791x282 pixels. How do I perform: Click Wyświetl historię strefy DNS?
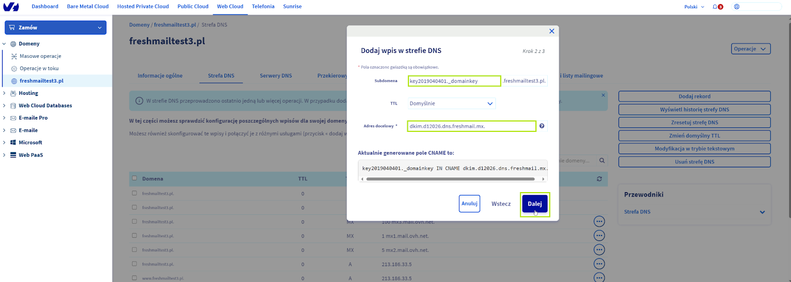pos(694,110)
